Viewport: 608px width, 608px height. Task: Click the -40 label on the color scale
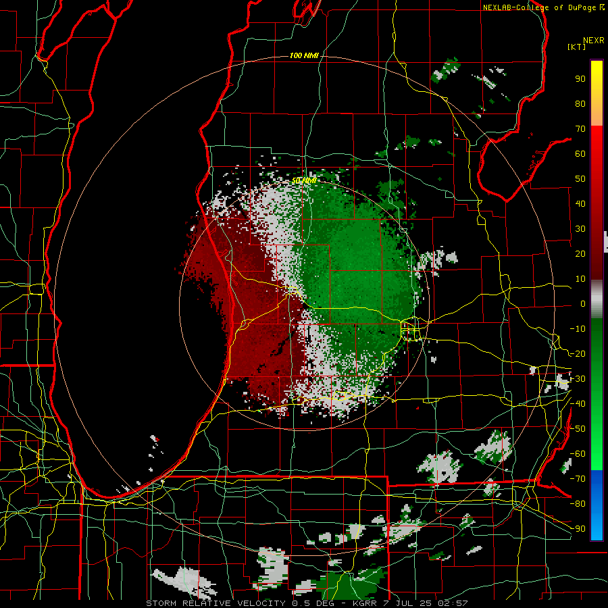click(x=578, y=404)
